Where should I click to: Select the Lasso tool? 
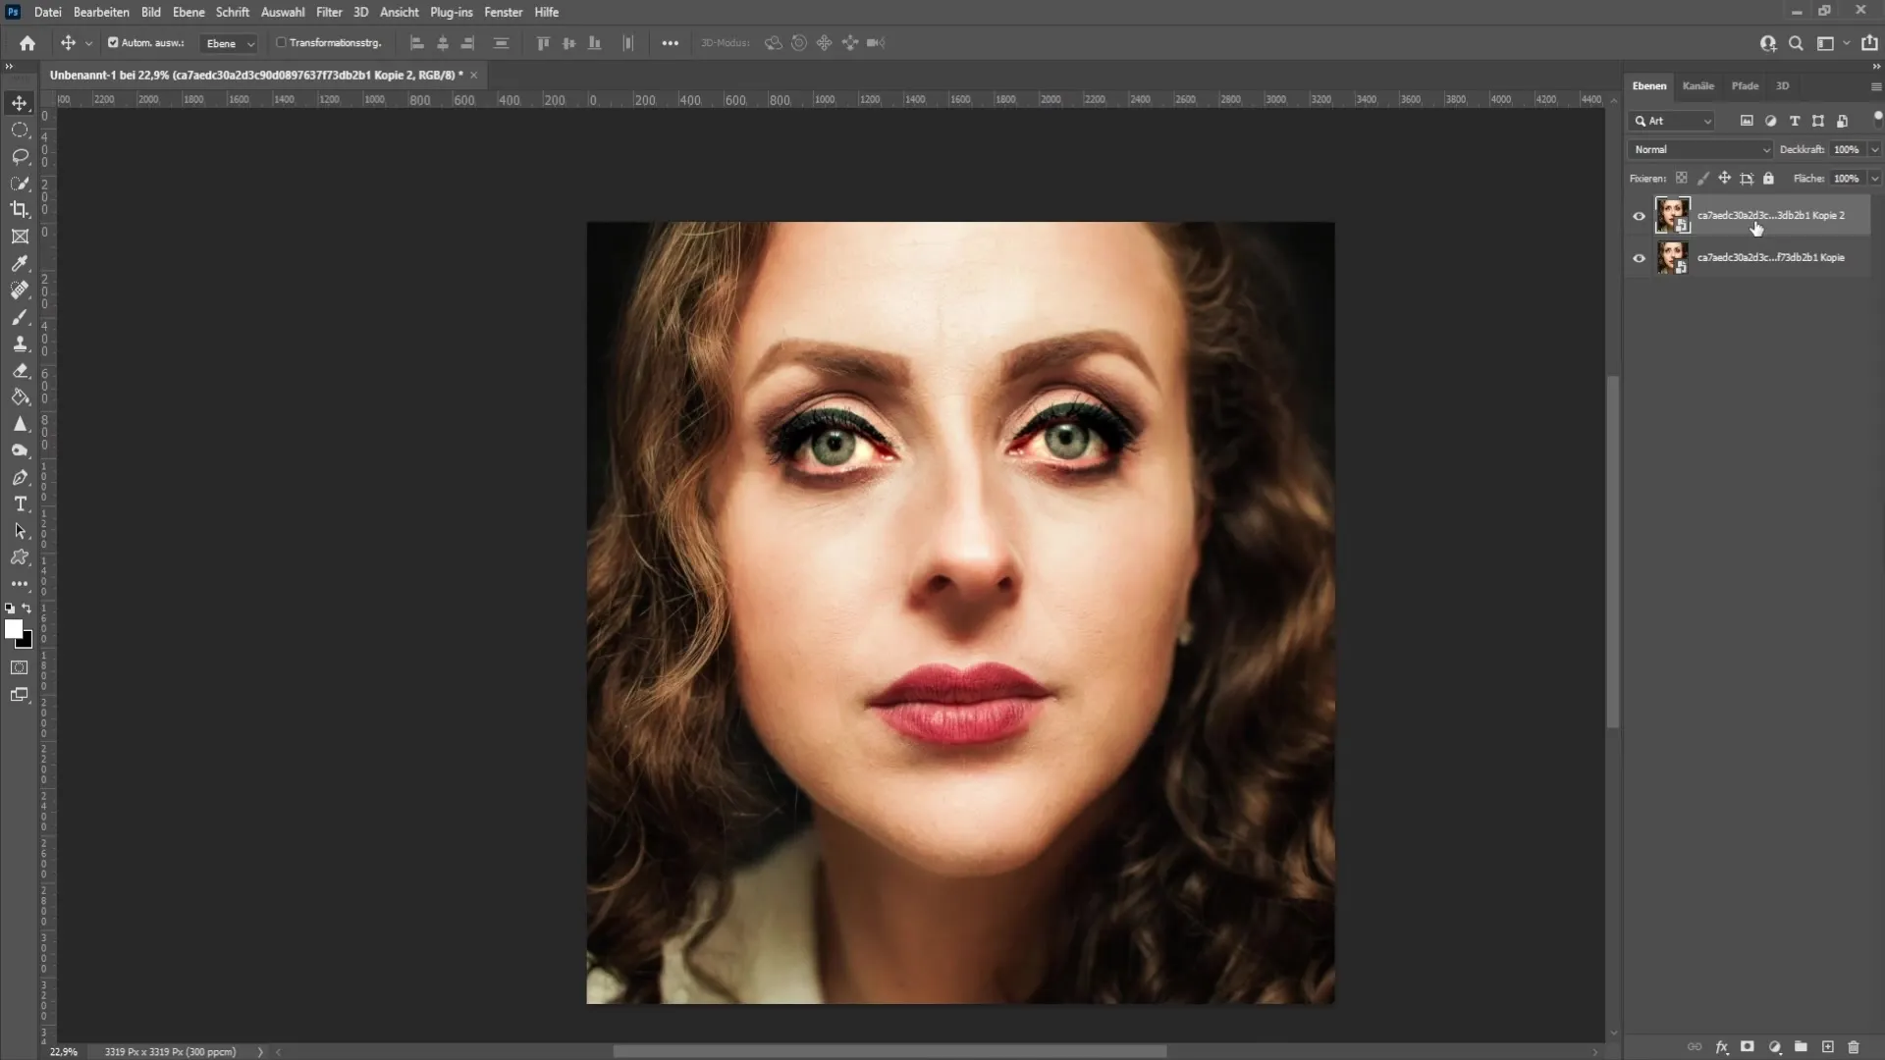tap(20, 154)
